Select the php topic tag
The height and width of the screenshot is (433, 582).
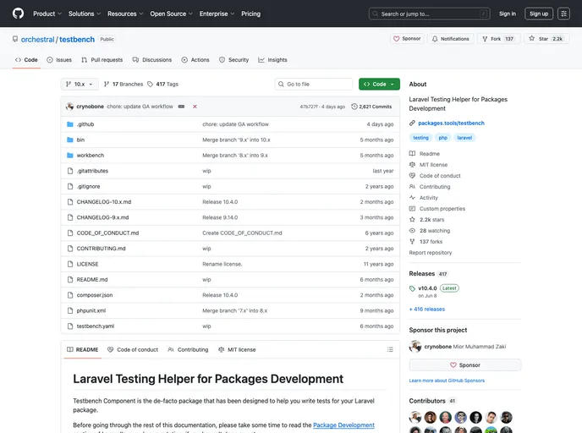(x=442, y=138)
